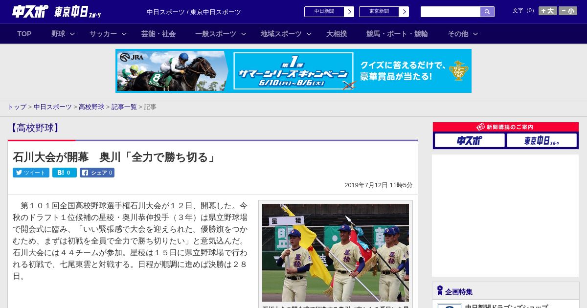Click the 星稜 opening ceremony photo

336,253
